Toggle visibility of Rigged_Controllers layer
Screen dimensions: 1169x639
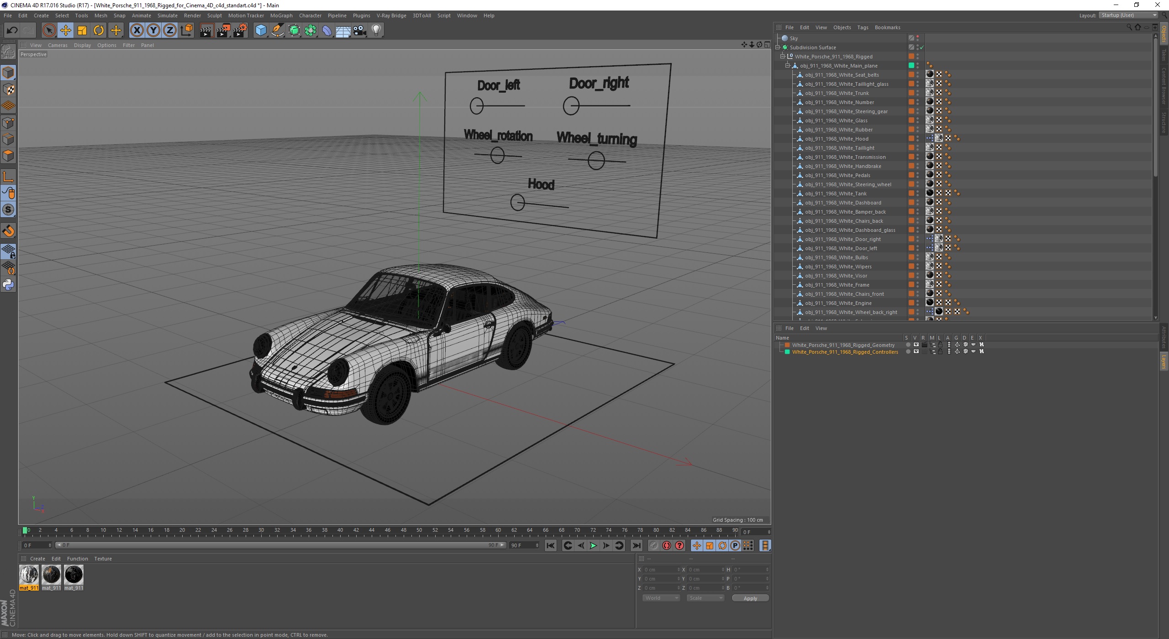916,352
